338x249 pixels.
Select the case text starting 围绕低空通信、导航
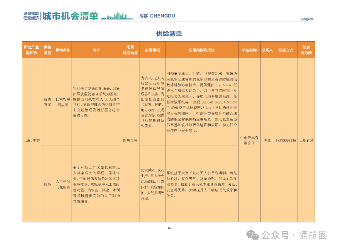point(202,102)
